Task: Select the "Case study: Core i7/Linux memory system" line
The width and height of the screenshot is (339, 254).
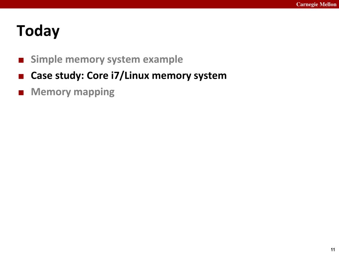Action: click(128, 76)
